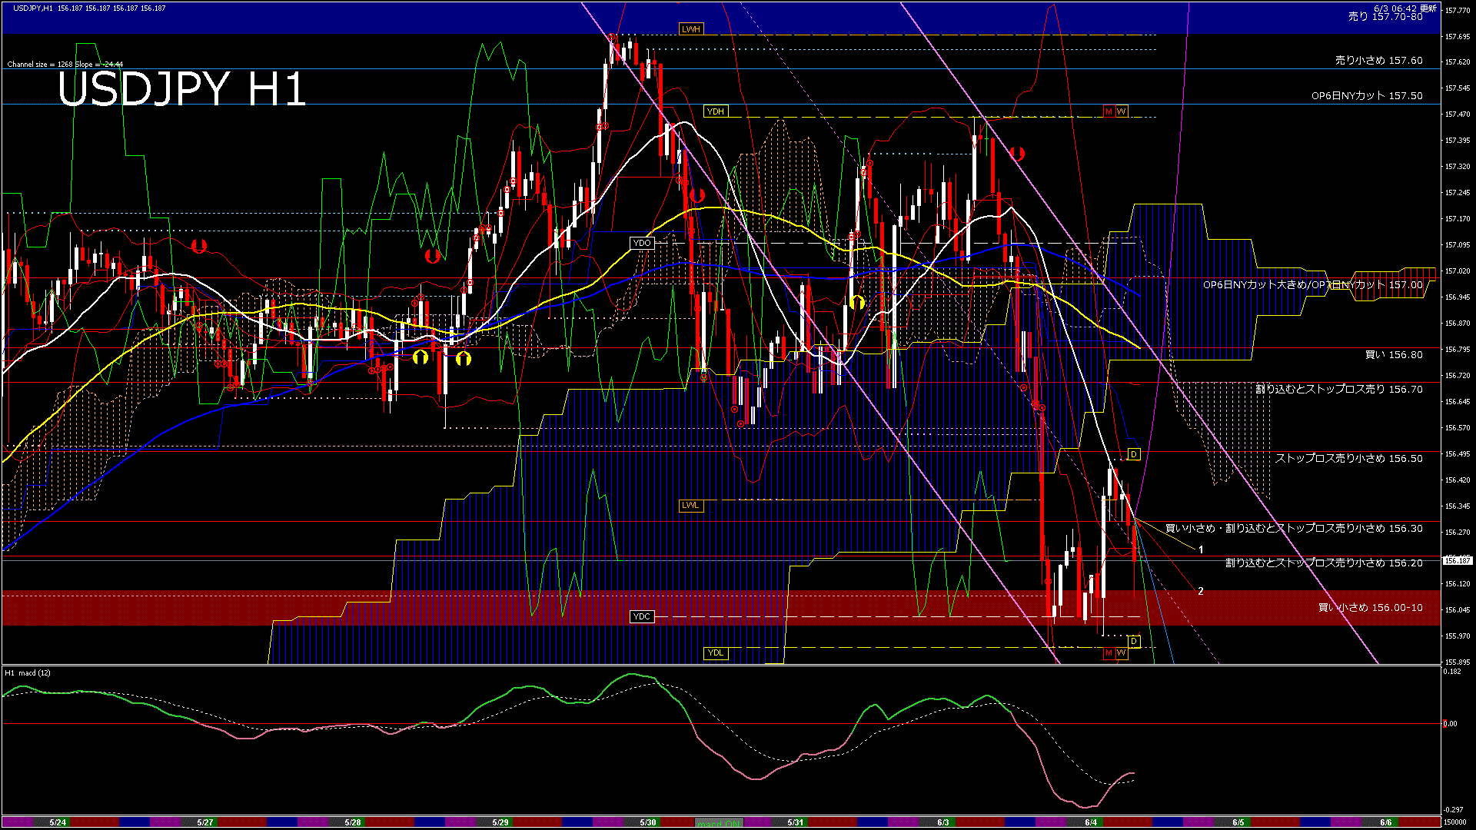Click the large USDJPY H1 title
This screenshot has width=1476, height=830.
pyautogui.click(x=182, y=89)
